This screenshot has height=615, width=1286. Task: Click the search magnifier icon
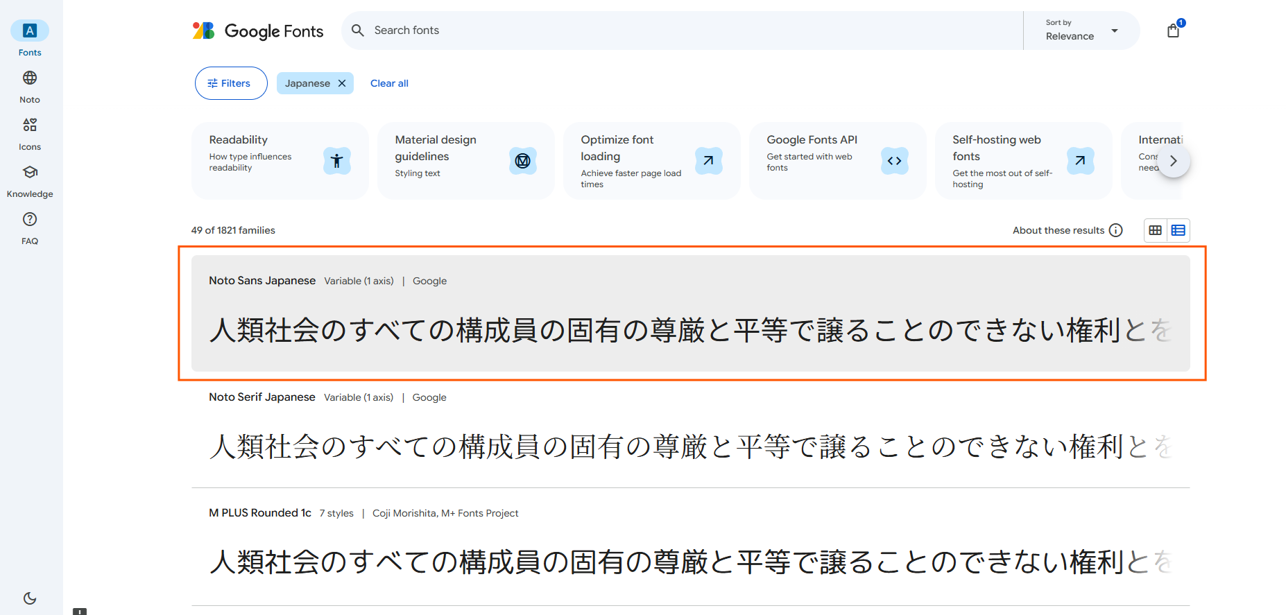(358, 31)
